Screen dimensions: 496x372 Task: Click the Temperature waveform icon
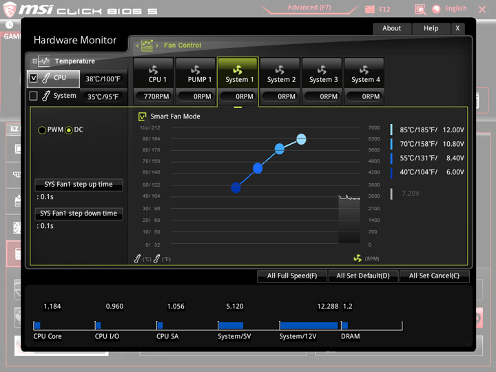(44, 61)
